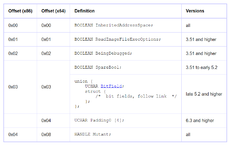Click the ReadImageFileExecOptions definition text
Viewport: 231px width, 145px height.
pyautogui.click(x=118, y=40)
